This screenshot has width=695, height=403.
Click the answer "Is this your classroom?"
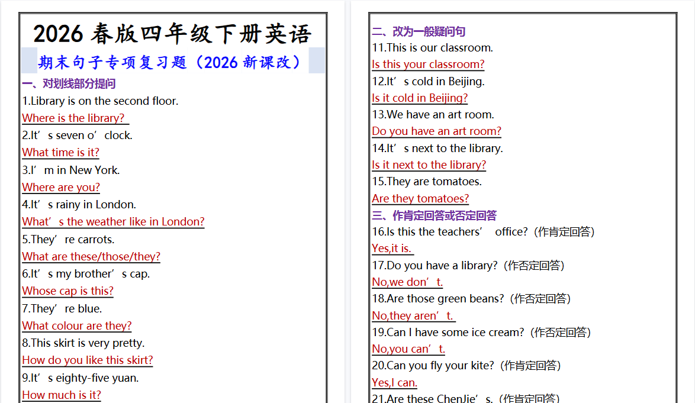[428, 65]
